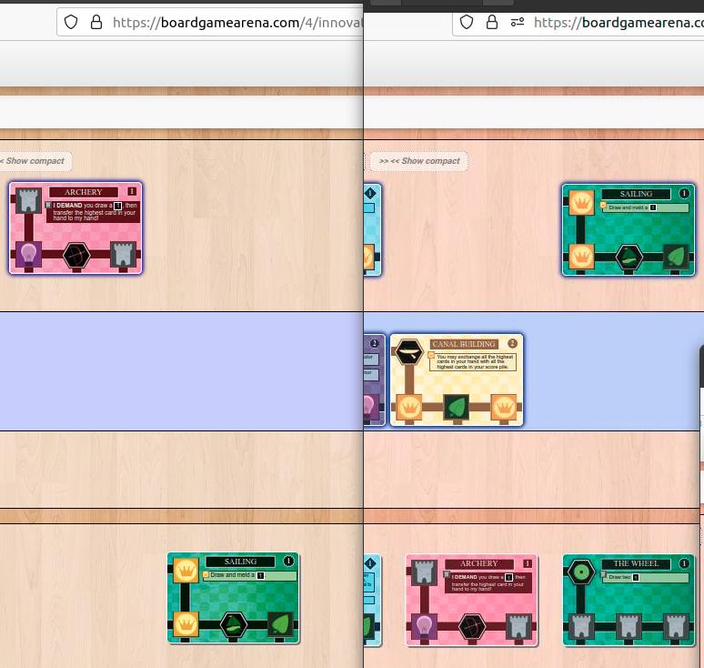Click the partially visible purple age-2 card
The image size is (704, 668).
click(x=375, y=380)
